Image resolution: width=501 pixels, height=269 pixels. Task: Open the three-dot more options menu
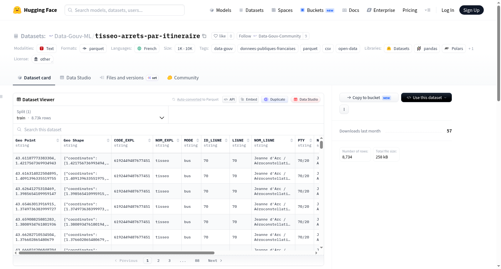pyautogui.click(x=344, y=109)
